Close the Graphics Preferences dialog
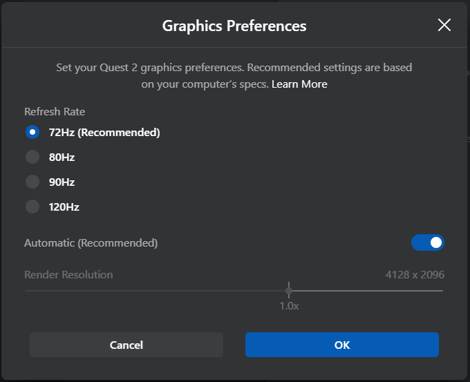470x382 pixels. (444, 26)
